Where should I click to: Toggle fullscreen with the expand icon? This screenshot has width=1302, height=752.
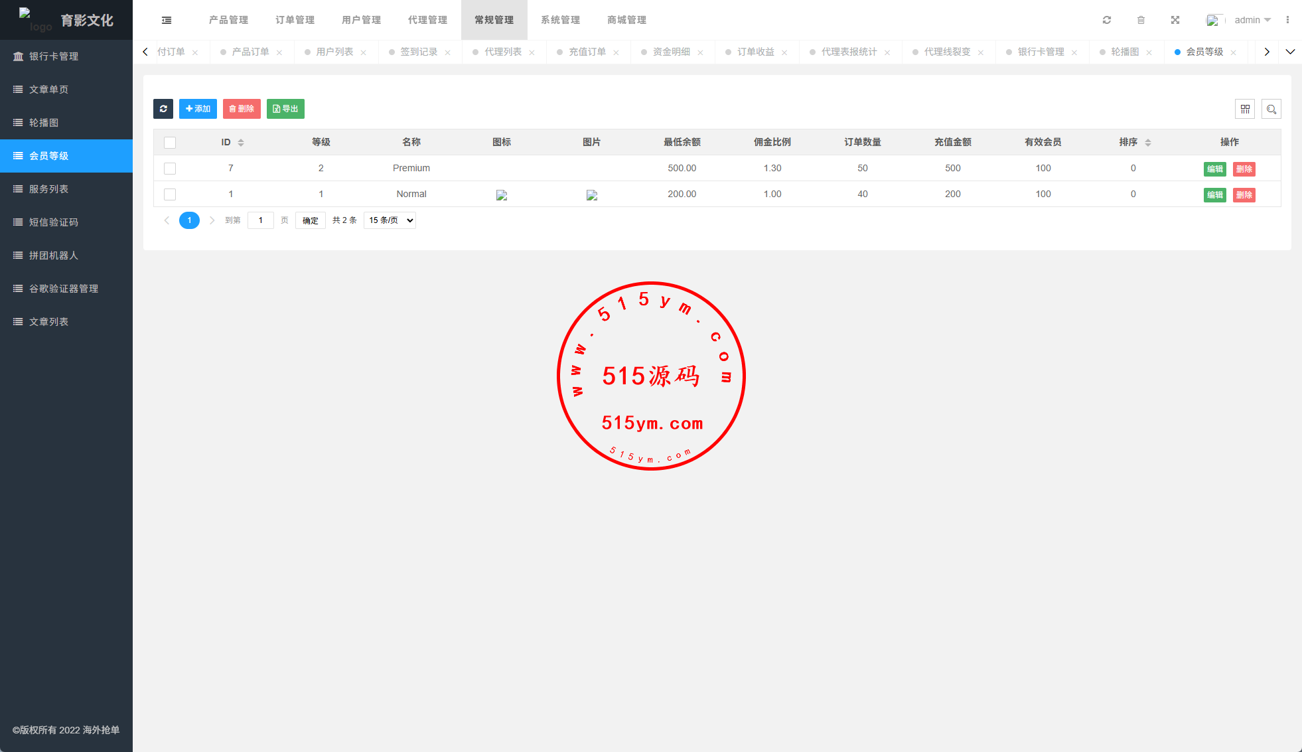(x=1175, y=20)
